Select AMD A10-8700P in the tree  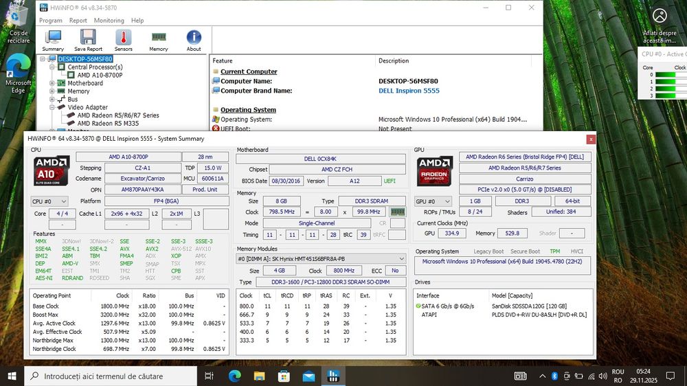pos(100,75)
